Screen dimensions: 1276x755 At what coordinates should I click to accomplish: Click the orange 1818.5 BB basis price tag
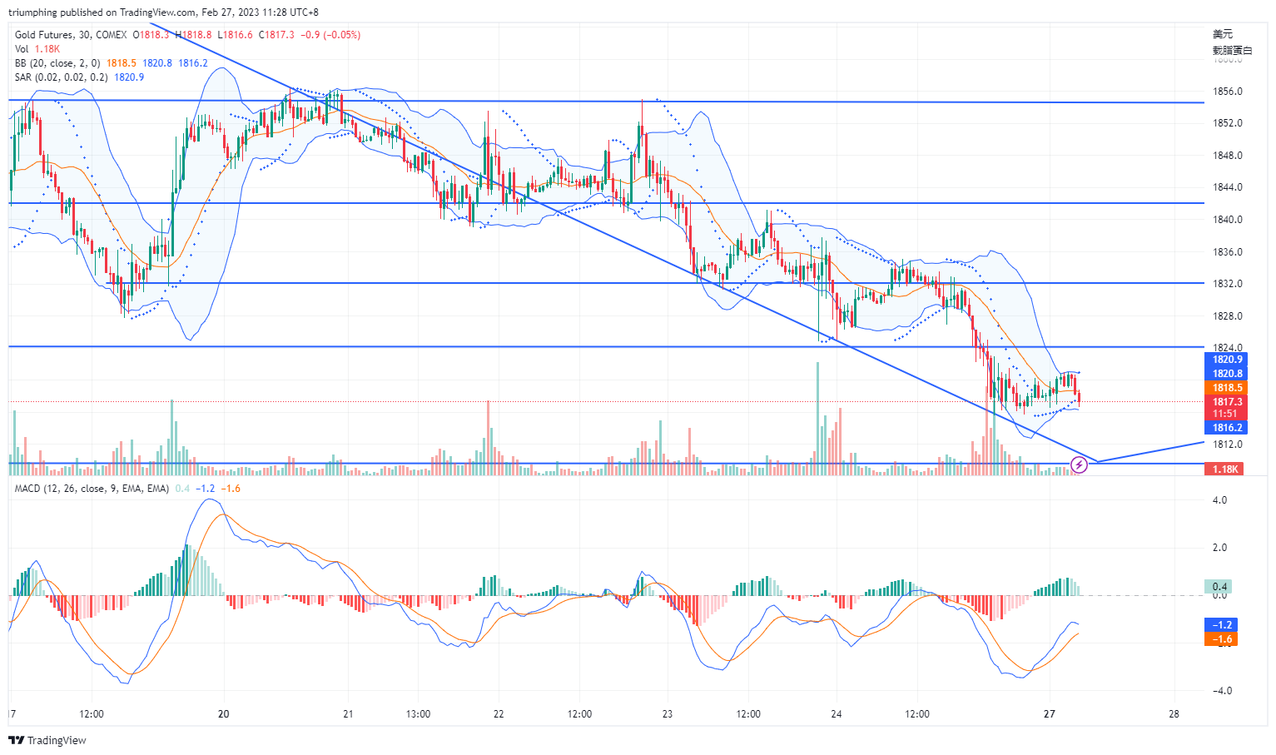point(1227,388)
